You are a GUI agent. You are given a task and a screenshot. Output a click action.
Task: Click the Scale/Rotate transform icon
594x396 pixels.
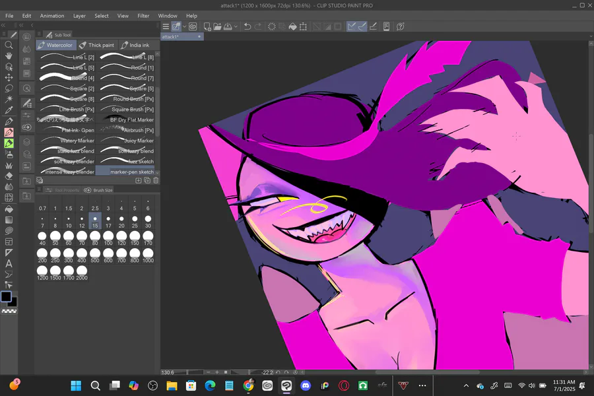(304, 26)
